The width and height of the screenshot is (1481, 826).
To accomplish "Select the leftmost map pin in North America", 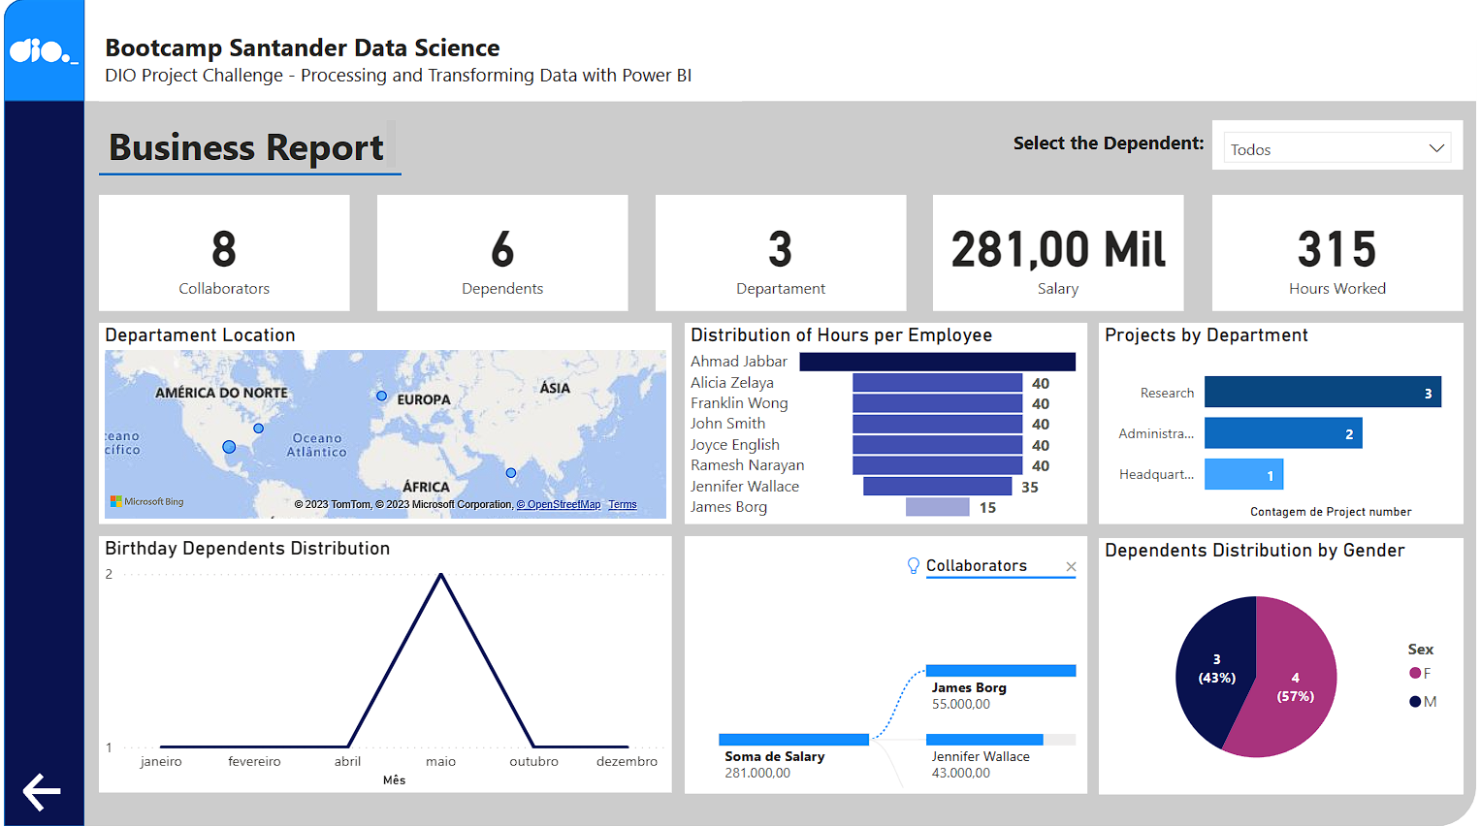I will pos(229,447).
